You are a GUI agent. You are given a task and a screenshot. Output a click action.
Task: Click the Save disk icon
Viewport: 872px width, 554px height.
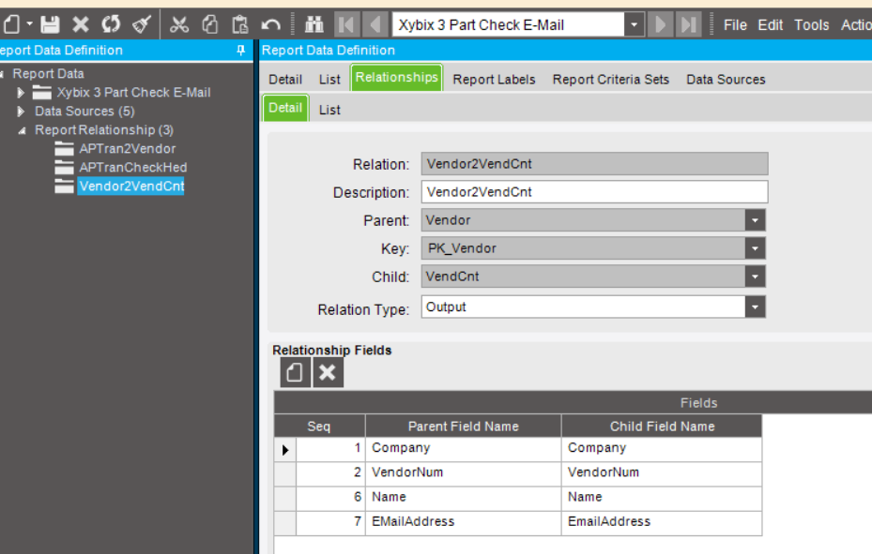tap(50, 24)
